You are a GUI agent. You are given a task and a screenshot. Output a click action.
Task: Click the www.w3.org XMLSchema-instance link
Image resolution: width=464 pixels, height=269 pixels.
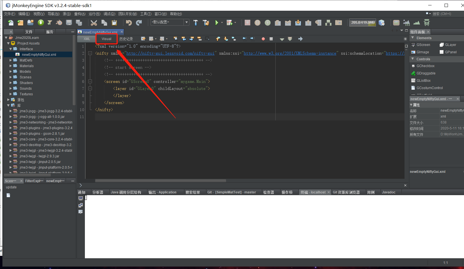(x=290, y=53)
